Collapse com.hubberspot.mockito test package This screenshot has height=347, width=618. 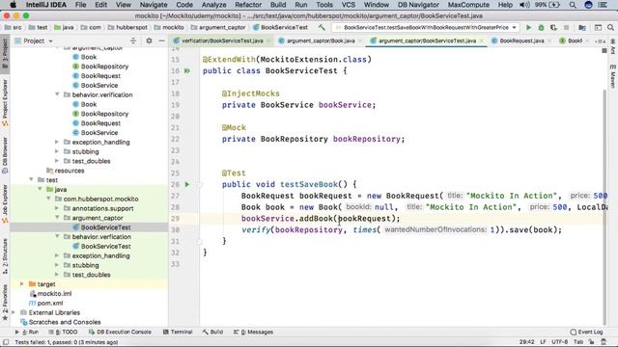pos(48,199)
